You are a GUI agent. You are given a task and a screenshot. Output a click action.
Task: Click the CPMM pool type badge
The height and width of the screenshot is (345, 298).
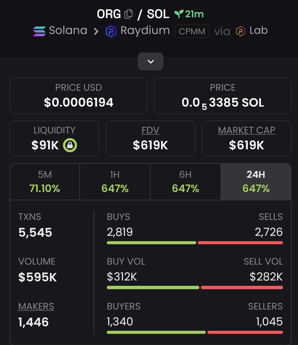[192, 31]
